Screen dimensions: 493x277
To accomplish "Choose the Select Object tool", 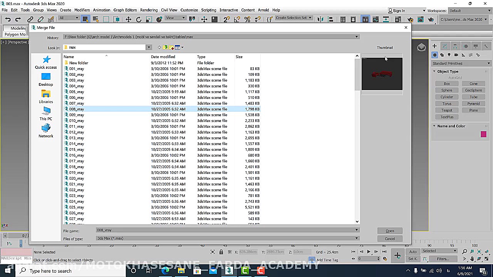I will (x=86, y=19).
